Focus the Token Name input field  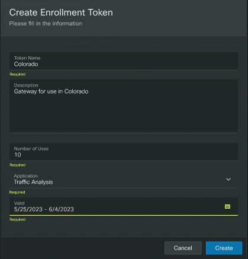(124, 61)
